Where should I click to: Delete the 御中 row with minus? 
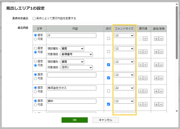point(161,104)
